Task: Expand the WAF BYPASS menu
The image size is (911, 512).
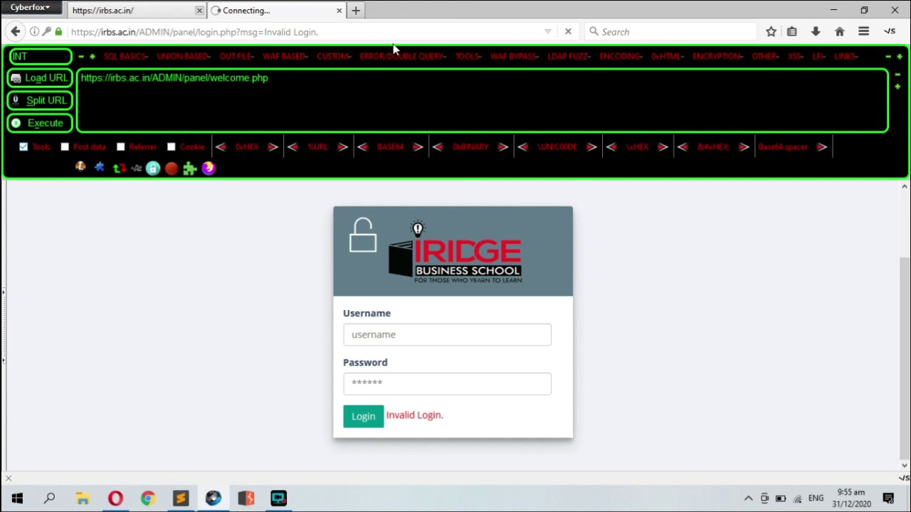Action: (x=515, y=56)
